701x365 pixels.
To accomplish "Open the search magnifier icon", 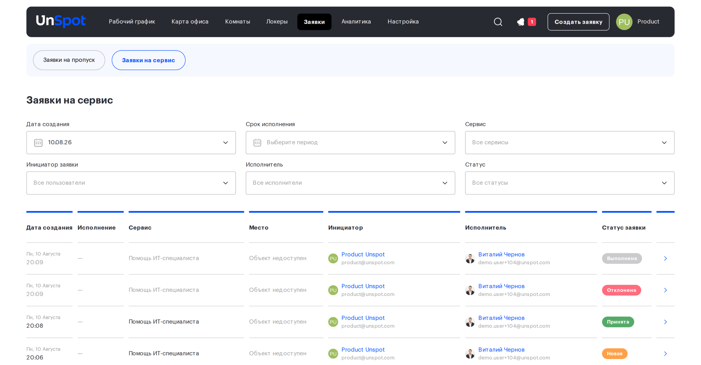I will (x=498, y=22).
